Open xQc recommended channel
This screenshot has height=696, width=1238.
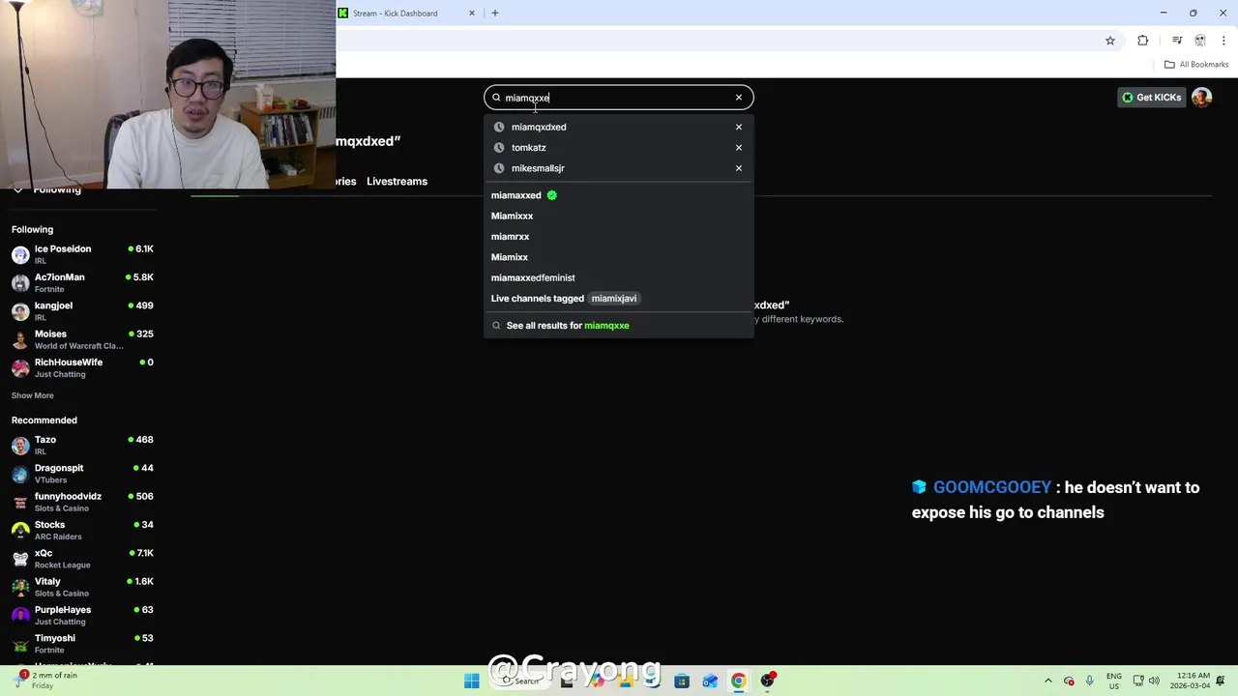click(82, 559)
